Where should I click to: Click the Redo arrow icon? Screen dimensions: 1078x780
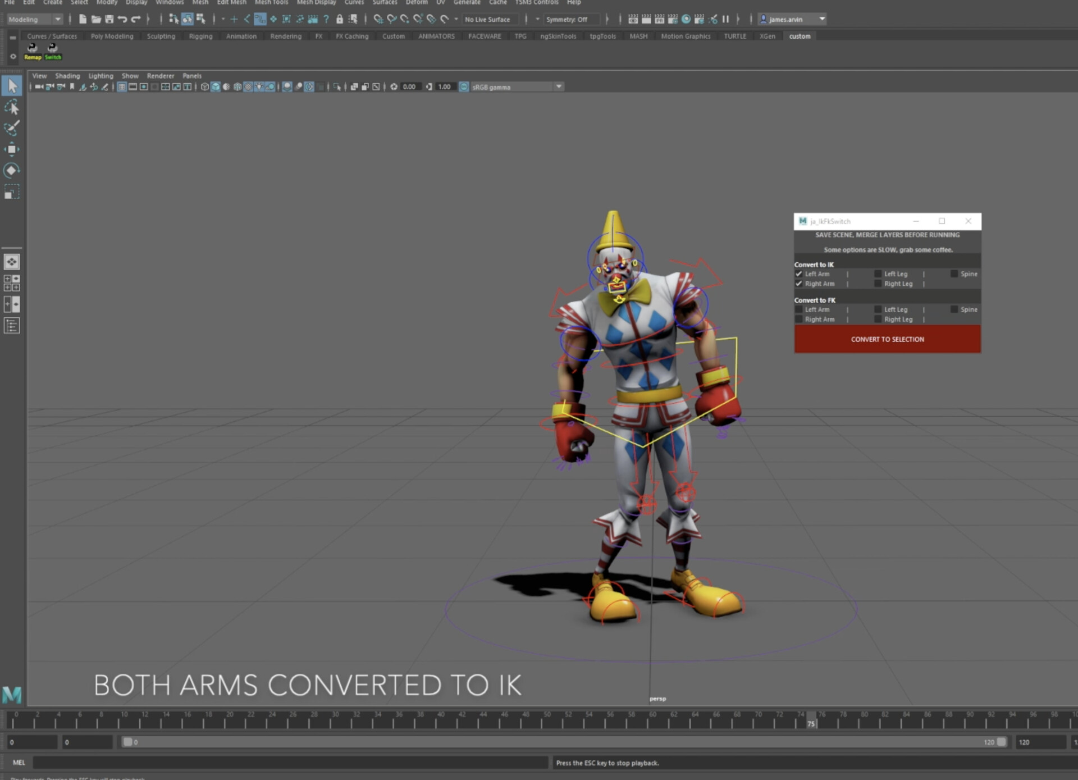[x=136, y=19]
